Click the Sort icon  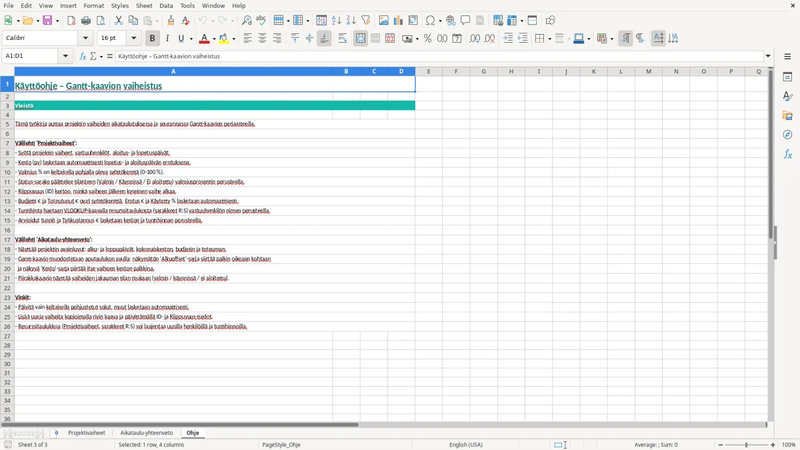tap(321, 21)
